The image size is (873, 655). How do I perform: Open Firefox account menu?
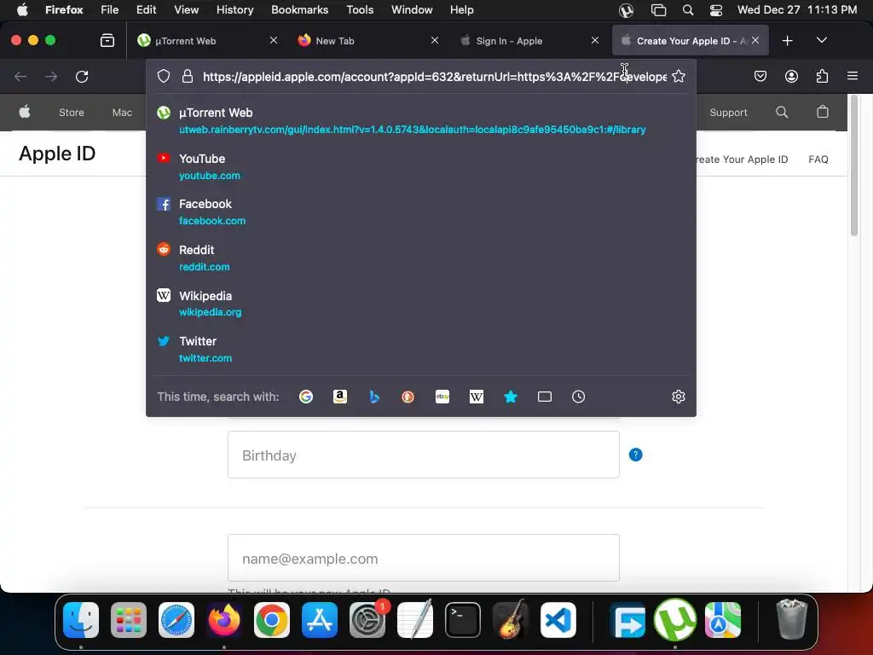791,76
